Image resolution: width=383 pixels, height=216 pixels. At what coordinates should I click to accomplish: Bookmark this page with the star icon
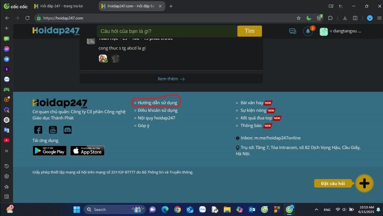coord(298,18)
